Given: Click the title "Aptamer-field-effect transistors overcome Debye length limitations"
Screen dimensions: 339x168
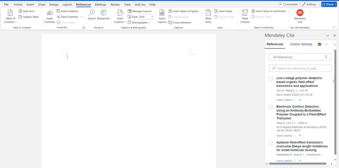Looking at the screenshot, I should 302,146.
